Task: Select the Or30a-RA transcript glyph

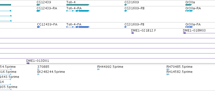Action: [189, 11]
